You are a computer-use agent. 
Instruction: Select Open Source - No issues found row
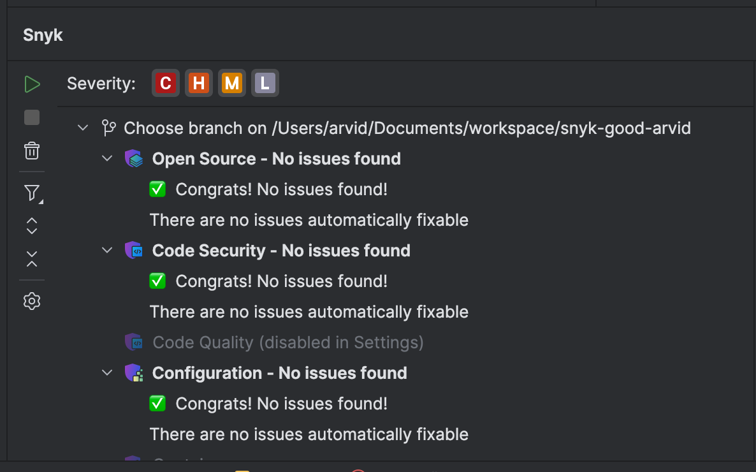tap(276, 159)
